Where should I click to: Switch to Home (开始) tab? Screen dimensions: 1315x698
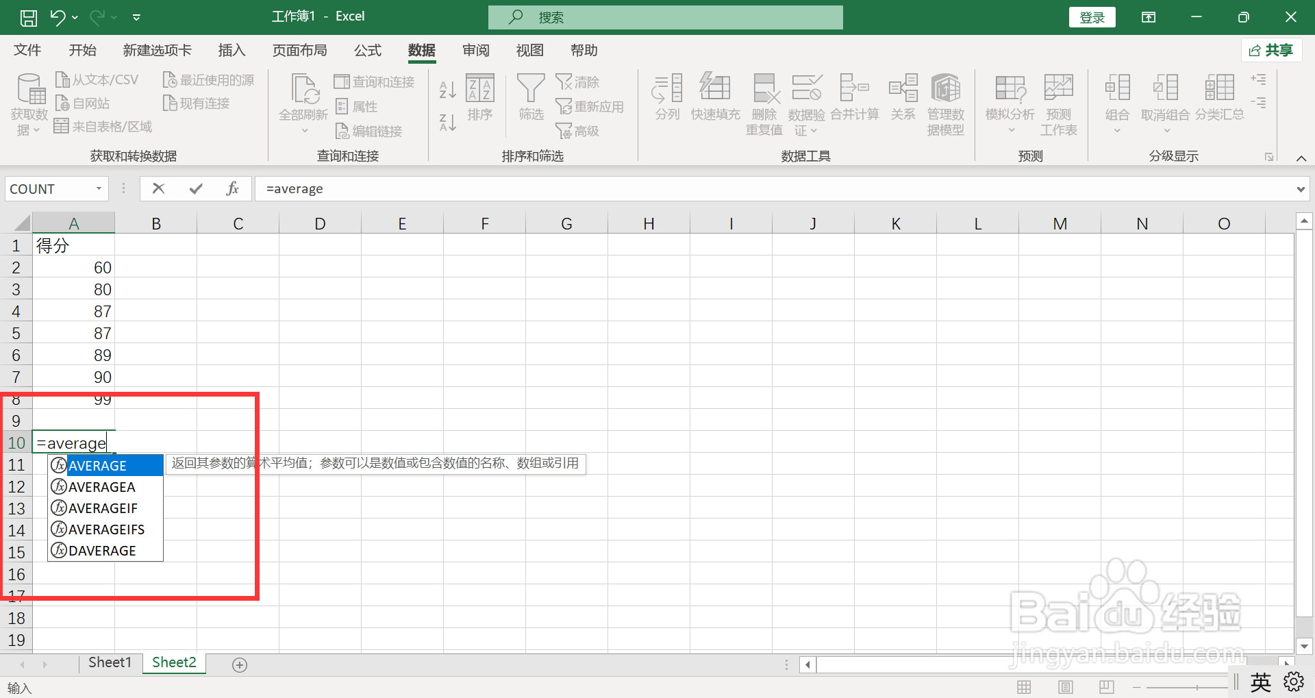82,50
